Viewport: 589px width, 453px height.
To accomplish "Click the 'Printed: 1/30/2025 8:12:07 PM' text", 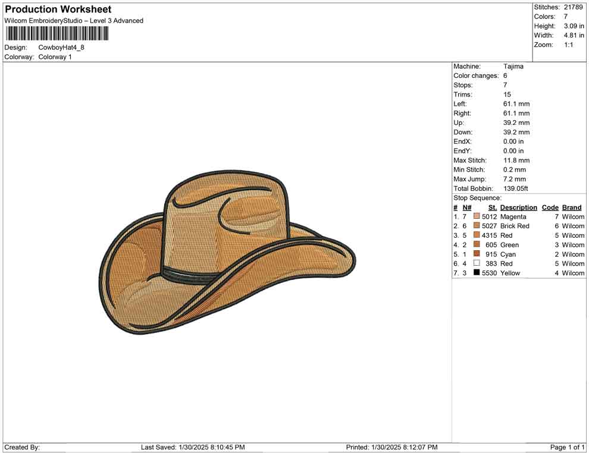I will (x=392, y=447).
